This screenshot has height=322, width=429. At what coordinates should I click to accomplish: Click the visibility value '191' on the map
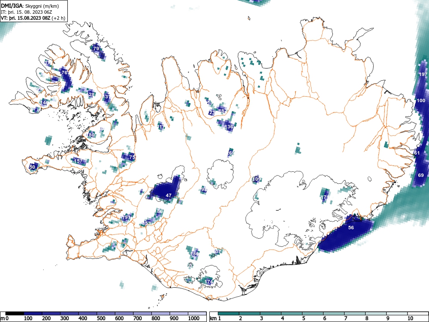point(126,217)
